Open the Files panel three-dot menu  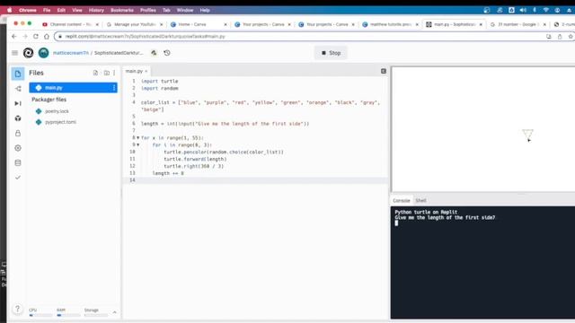[x=114, y=73]
